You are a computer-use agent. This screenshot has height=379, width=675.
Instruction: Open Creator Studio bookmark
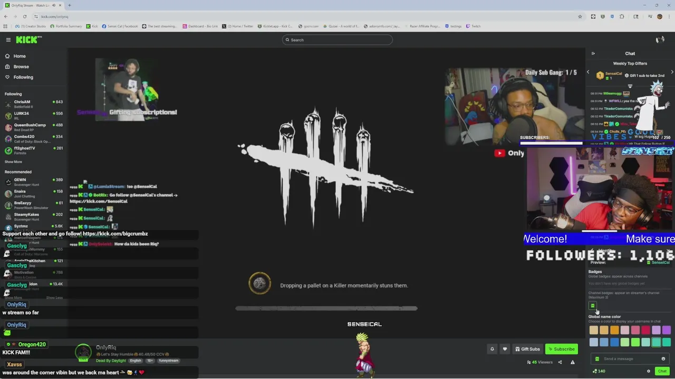coord(31,26)
